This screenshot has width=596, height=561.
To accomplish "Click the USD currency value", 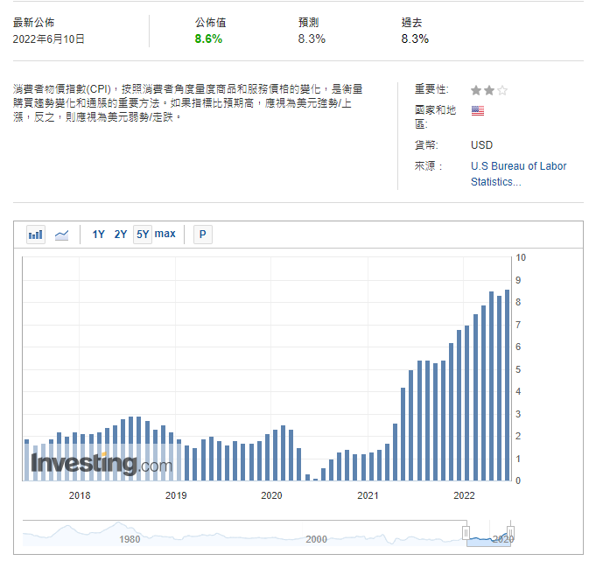I will tap(481, 145).
